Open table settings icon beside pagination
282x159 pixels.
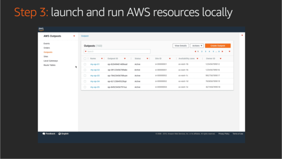pos(230,52)
